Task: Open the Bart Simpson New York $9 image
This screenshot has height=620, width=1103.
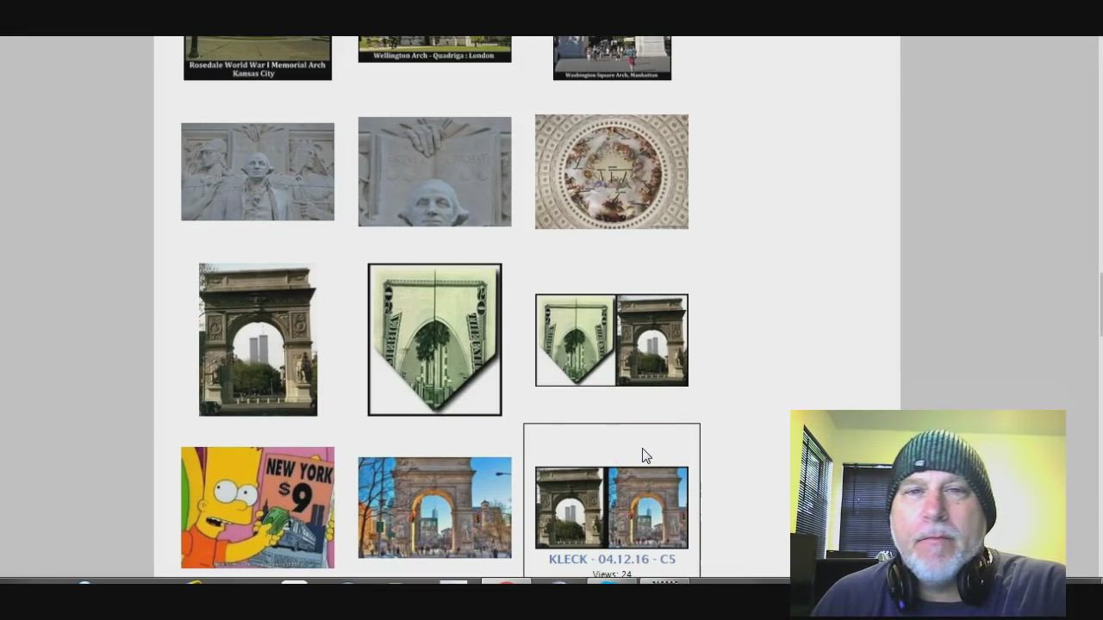Action: point(257,507)
